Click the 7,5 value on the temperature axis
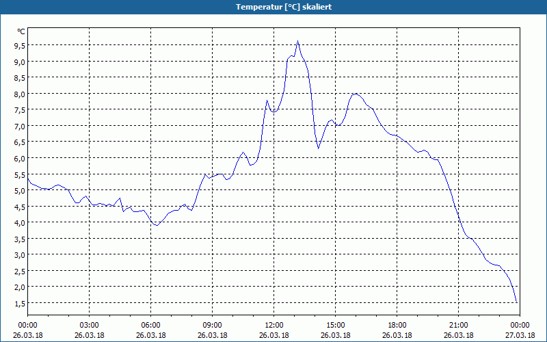Viewport: 547px width, 342px height. click(19, 110)
